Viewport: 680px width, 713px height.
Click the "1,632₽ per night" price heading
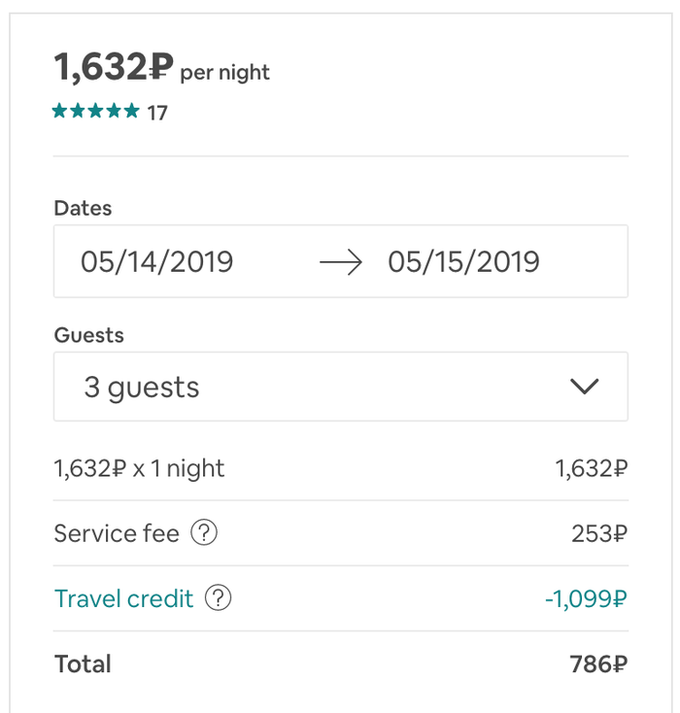[161, 69]
